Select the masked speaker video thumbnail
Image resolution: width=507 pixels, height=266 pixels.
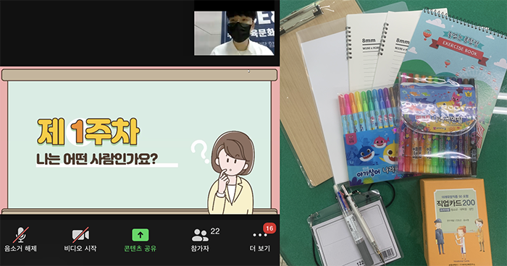pos(234,33)
